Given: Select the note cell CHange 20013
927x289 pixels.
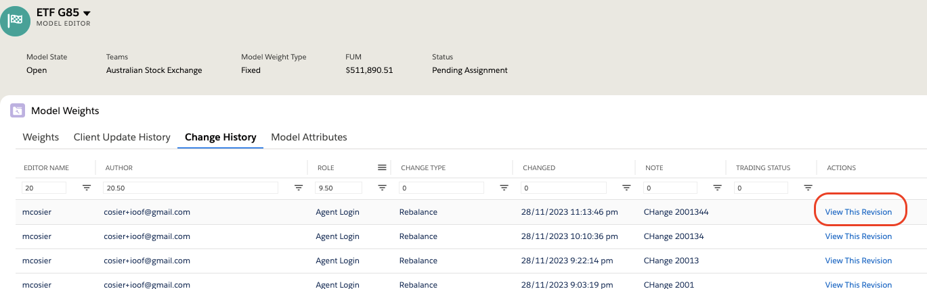Looking at the screenshot, I should point(671,261).
